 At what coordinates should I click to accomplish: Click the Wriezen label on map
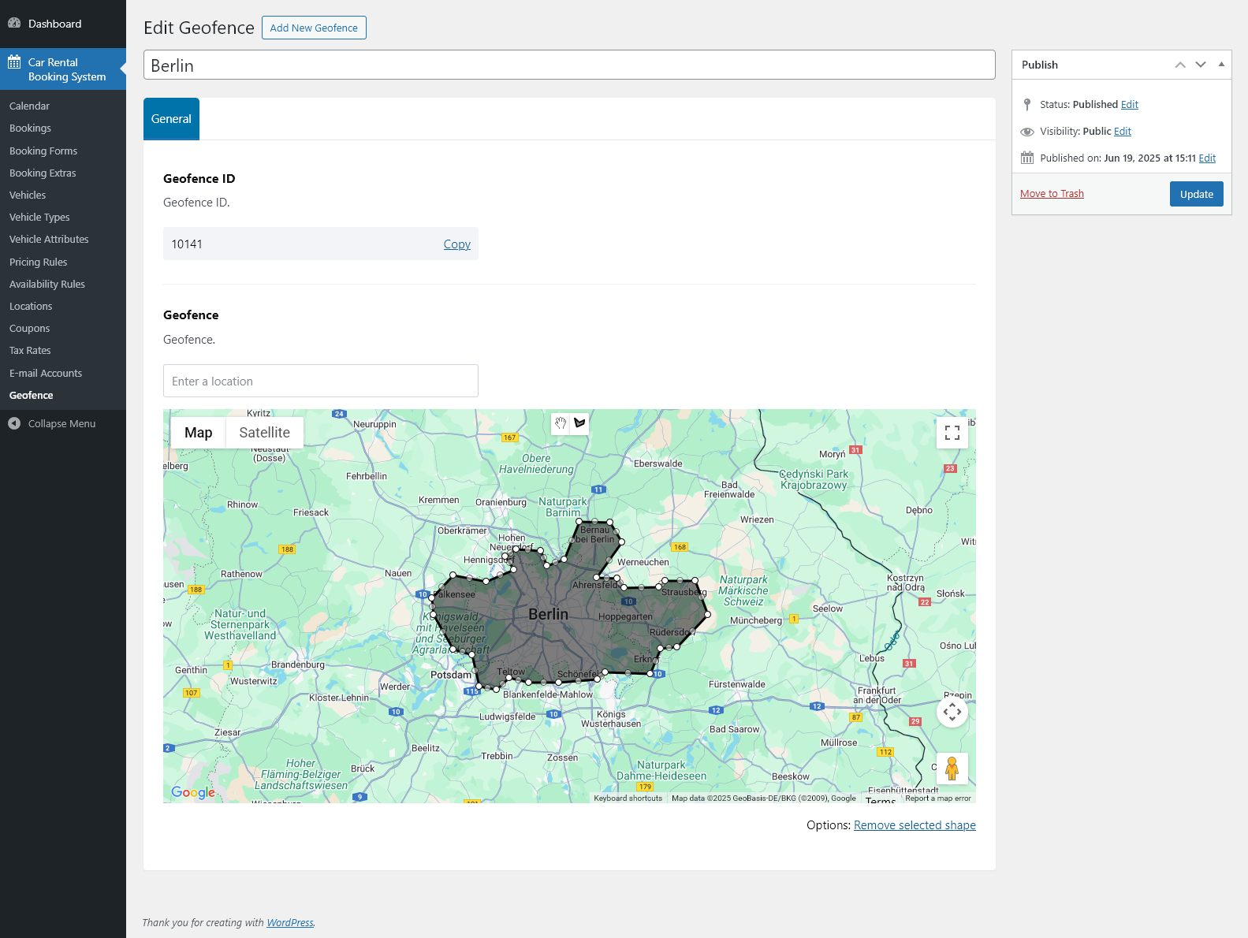(x=757, y=519)
